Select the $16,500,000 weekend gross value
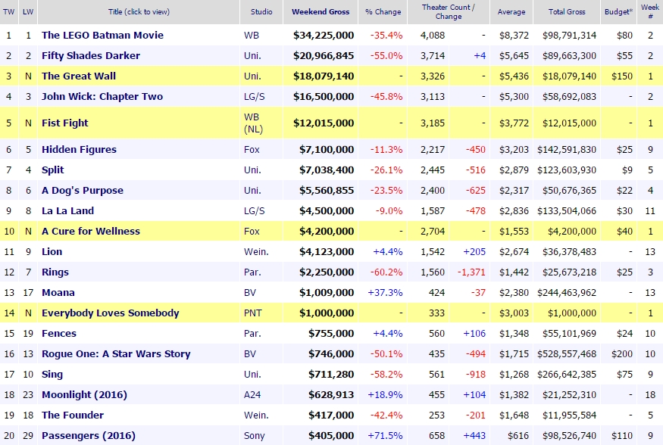Screen dimensions: 663x445 [324, 97]
